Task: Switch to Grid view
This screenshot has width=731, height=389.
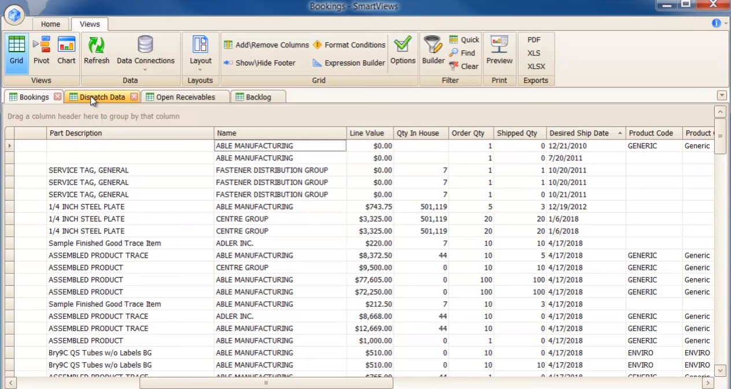Action: pyautogui.click(x=16, y=50)
